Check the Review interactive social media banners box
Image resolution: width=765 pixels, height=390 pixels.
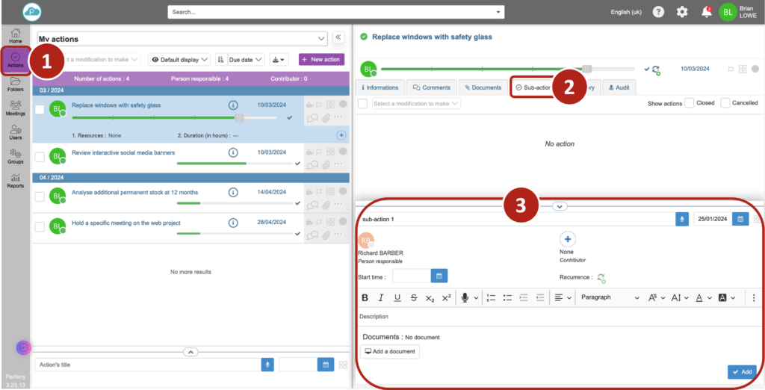(x=40, y=157)
